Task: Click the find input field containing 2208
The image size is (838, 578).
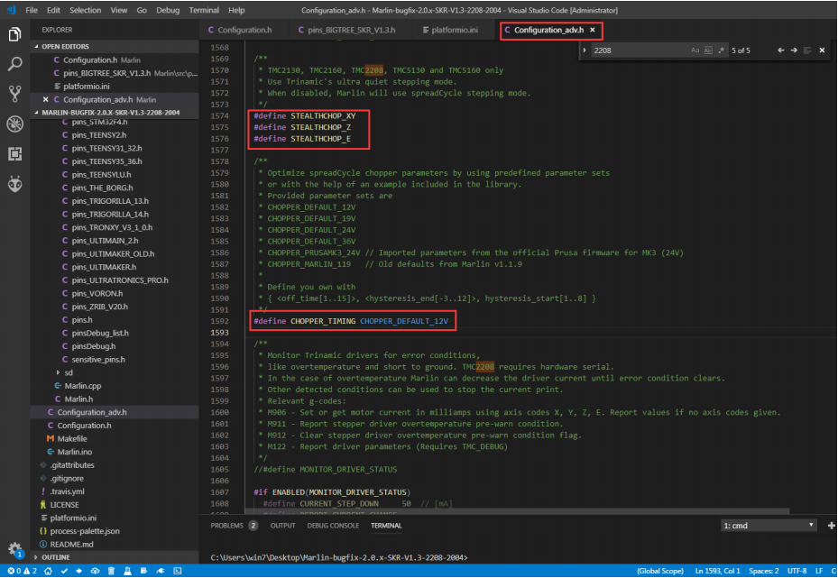Action: pos(639,50)
